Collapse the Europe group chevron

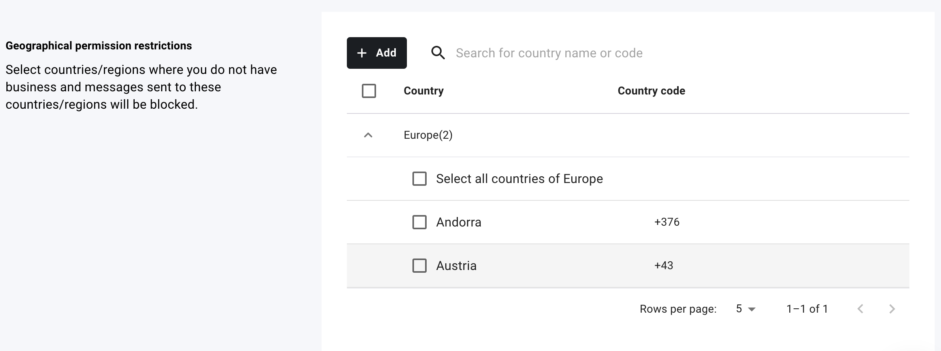pos(368,135)
